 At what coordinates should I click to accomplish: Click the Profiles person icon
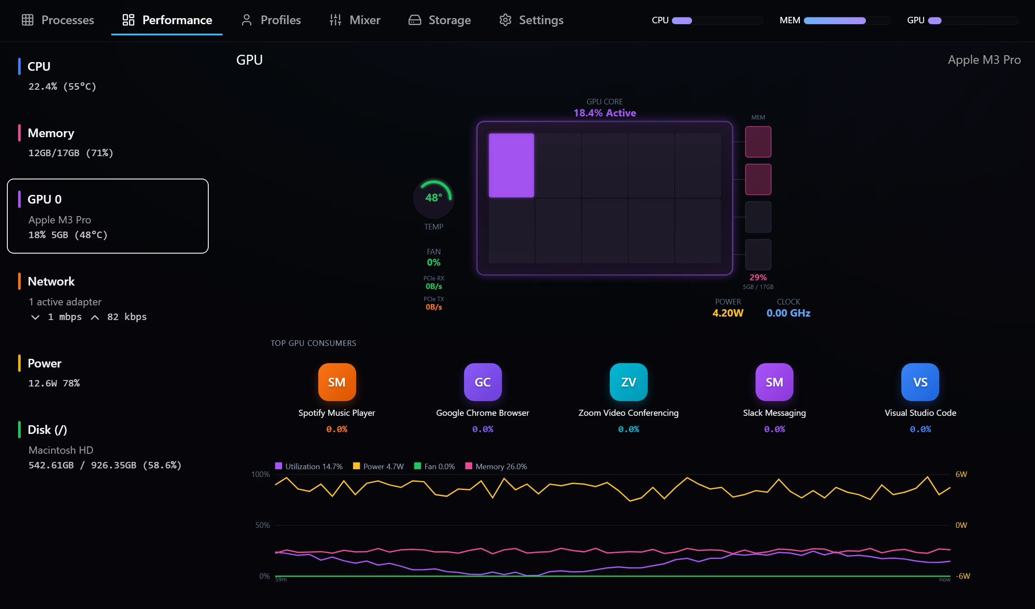click(x=247, y=20)
